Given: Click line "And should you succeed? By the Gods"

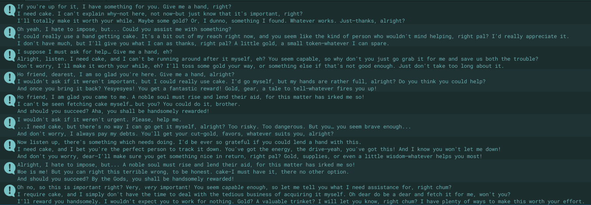Looking at the screenshot, I should [x=125, y=179].
